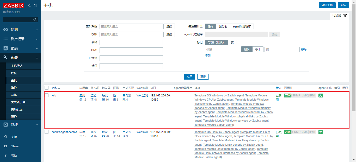
Task: Click the JMX badge for zabbix-agent-centos
Action: tap(305, 132)
